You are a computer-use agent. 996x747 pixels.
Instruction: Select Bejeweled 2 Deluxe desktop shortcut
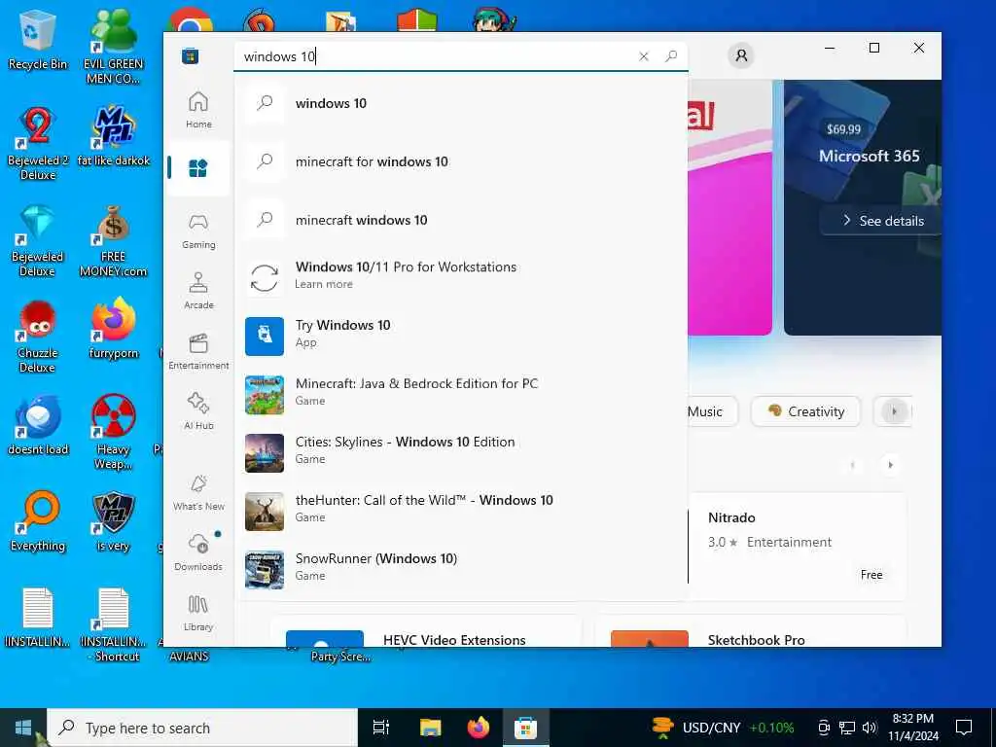(38, 142)
